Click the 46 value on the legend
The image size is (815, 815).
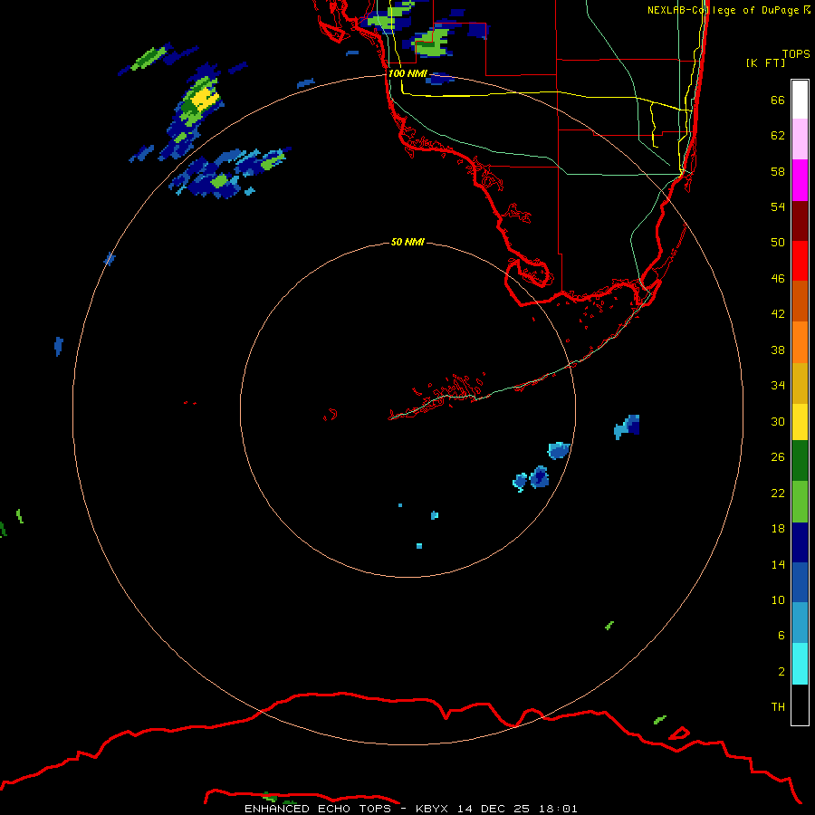tap(778, 279)
